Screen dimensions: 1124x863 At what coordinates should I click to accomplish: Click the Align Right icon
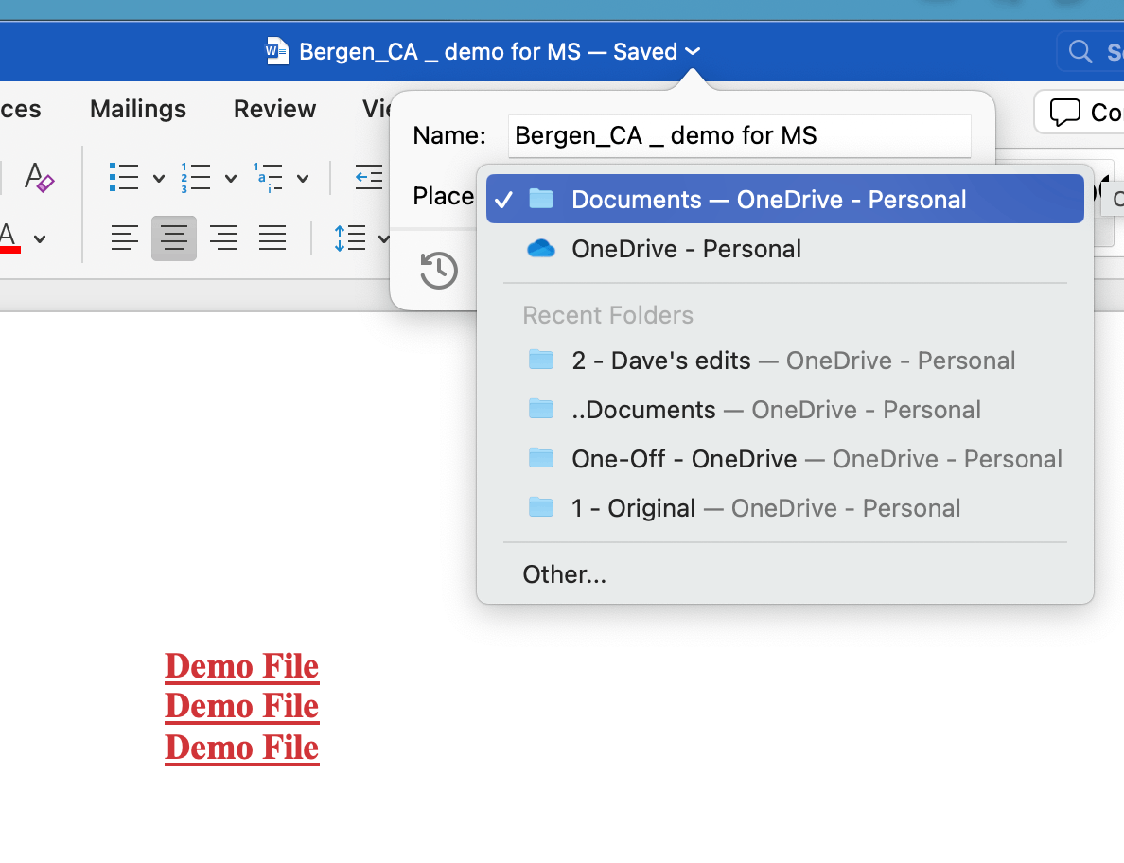point(223,238)
